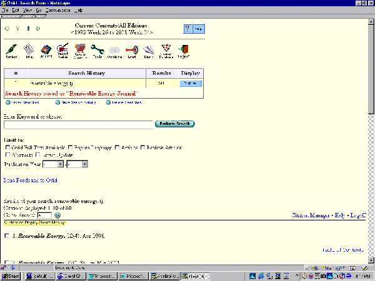
Task: Open the File menu
Action: (5, 10)
